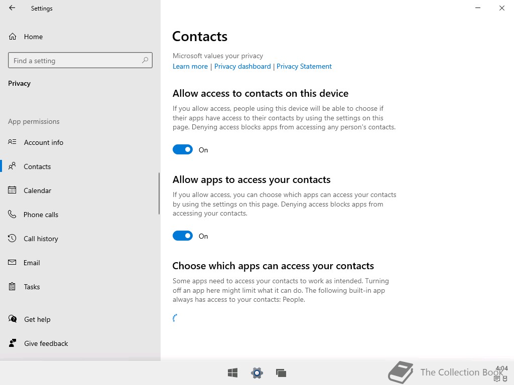Go back using the Settings back arrow
Viewport: 514px width, 385px height.
pos(12,8)
